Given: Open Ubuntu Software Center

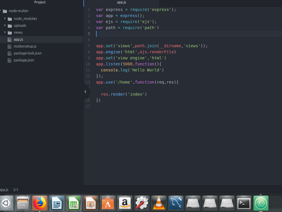Looking at the screenshot, I should point(108,203).
